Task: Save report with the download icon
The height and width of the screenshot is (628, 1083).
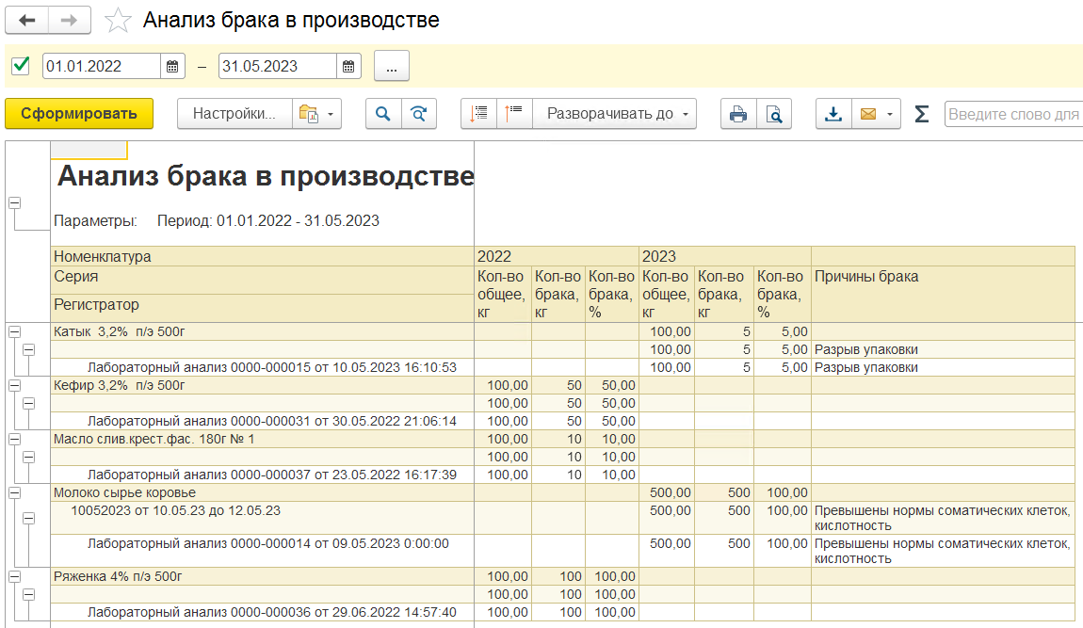Action: (833, 113)
